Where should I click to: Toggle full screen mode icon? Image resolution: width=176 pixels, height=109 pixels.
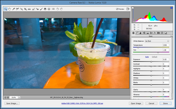128,9
